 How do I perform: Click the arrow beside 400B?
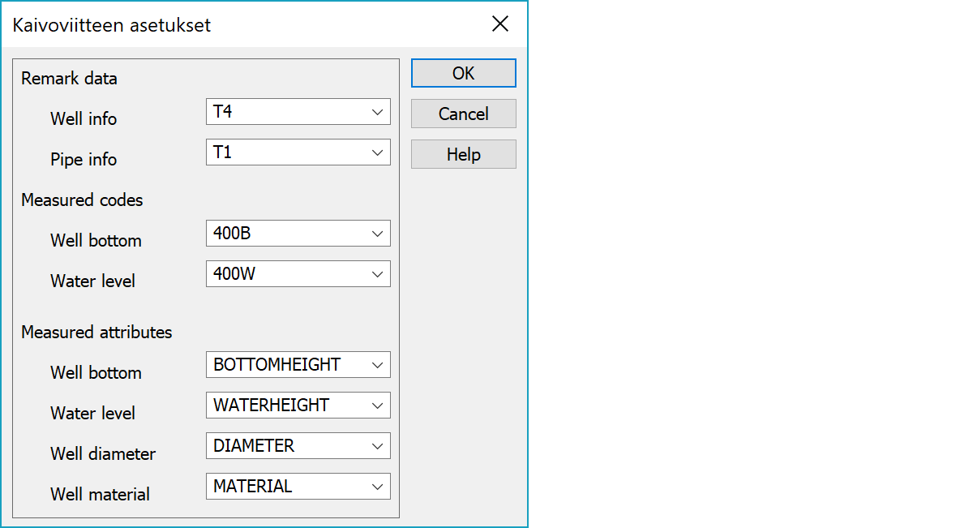point(377,234)
